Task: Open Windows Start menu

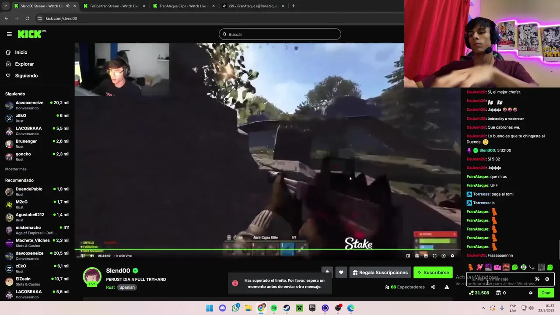Action: 210,308
